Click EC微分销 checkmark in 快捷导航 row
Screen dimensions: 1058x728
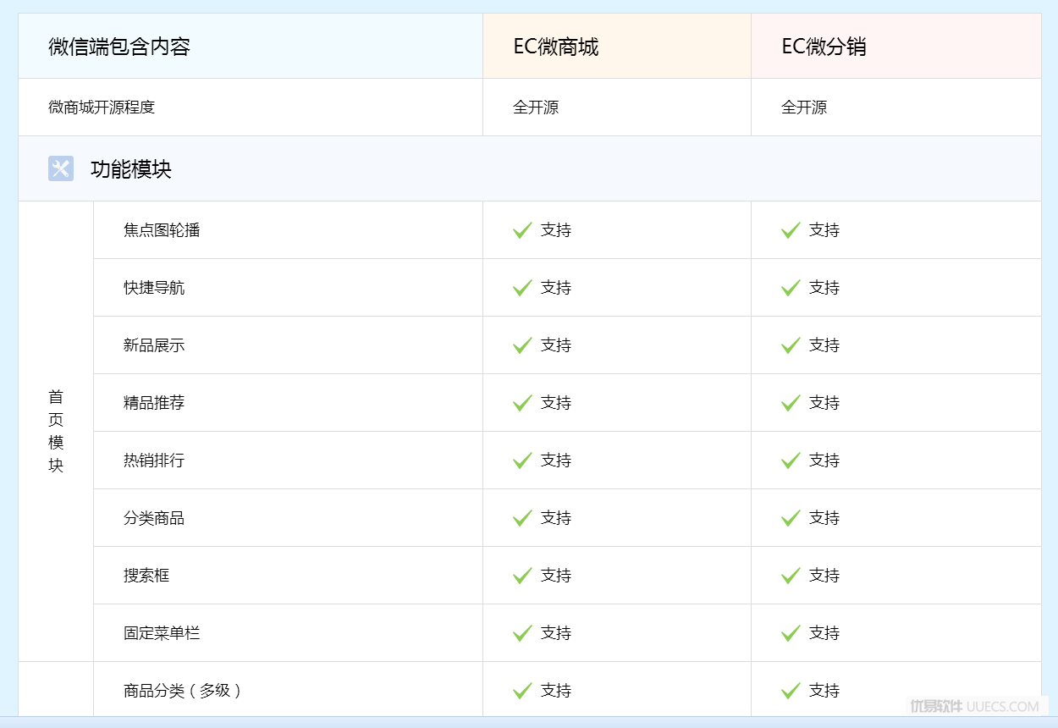tap(791, 288)
